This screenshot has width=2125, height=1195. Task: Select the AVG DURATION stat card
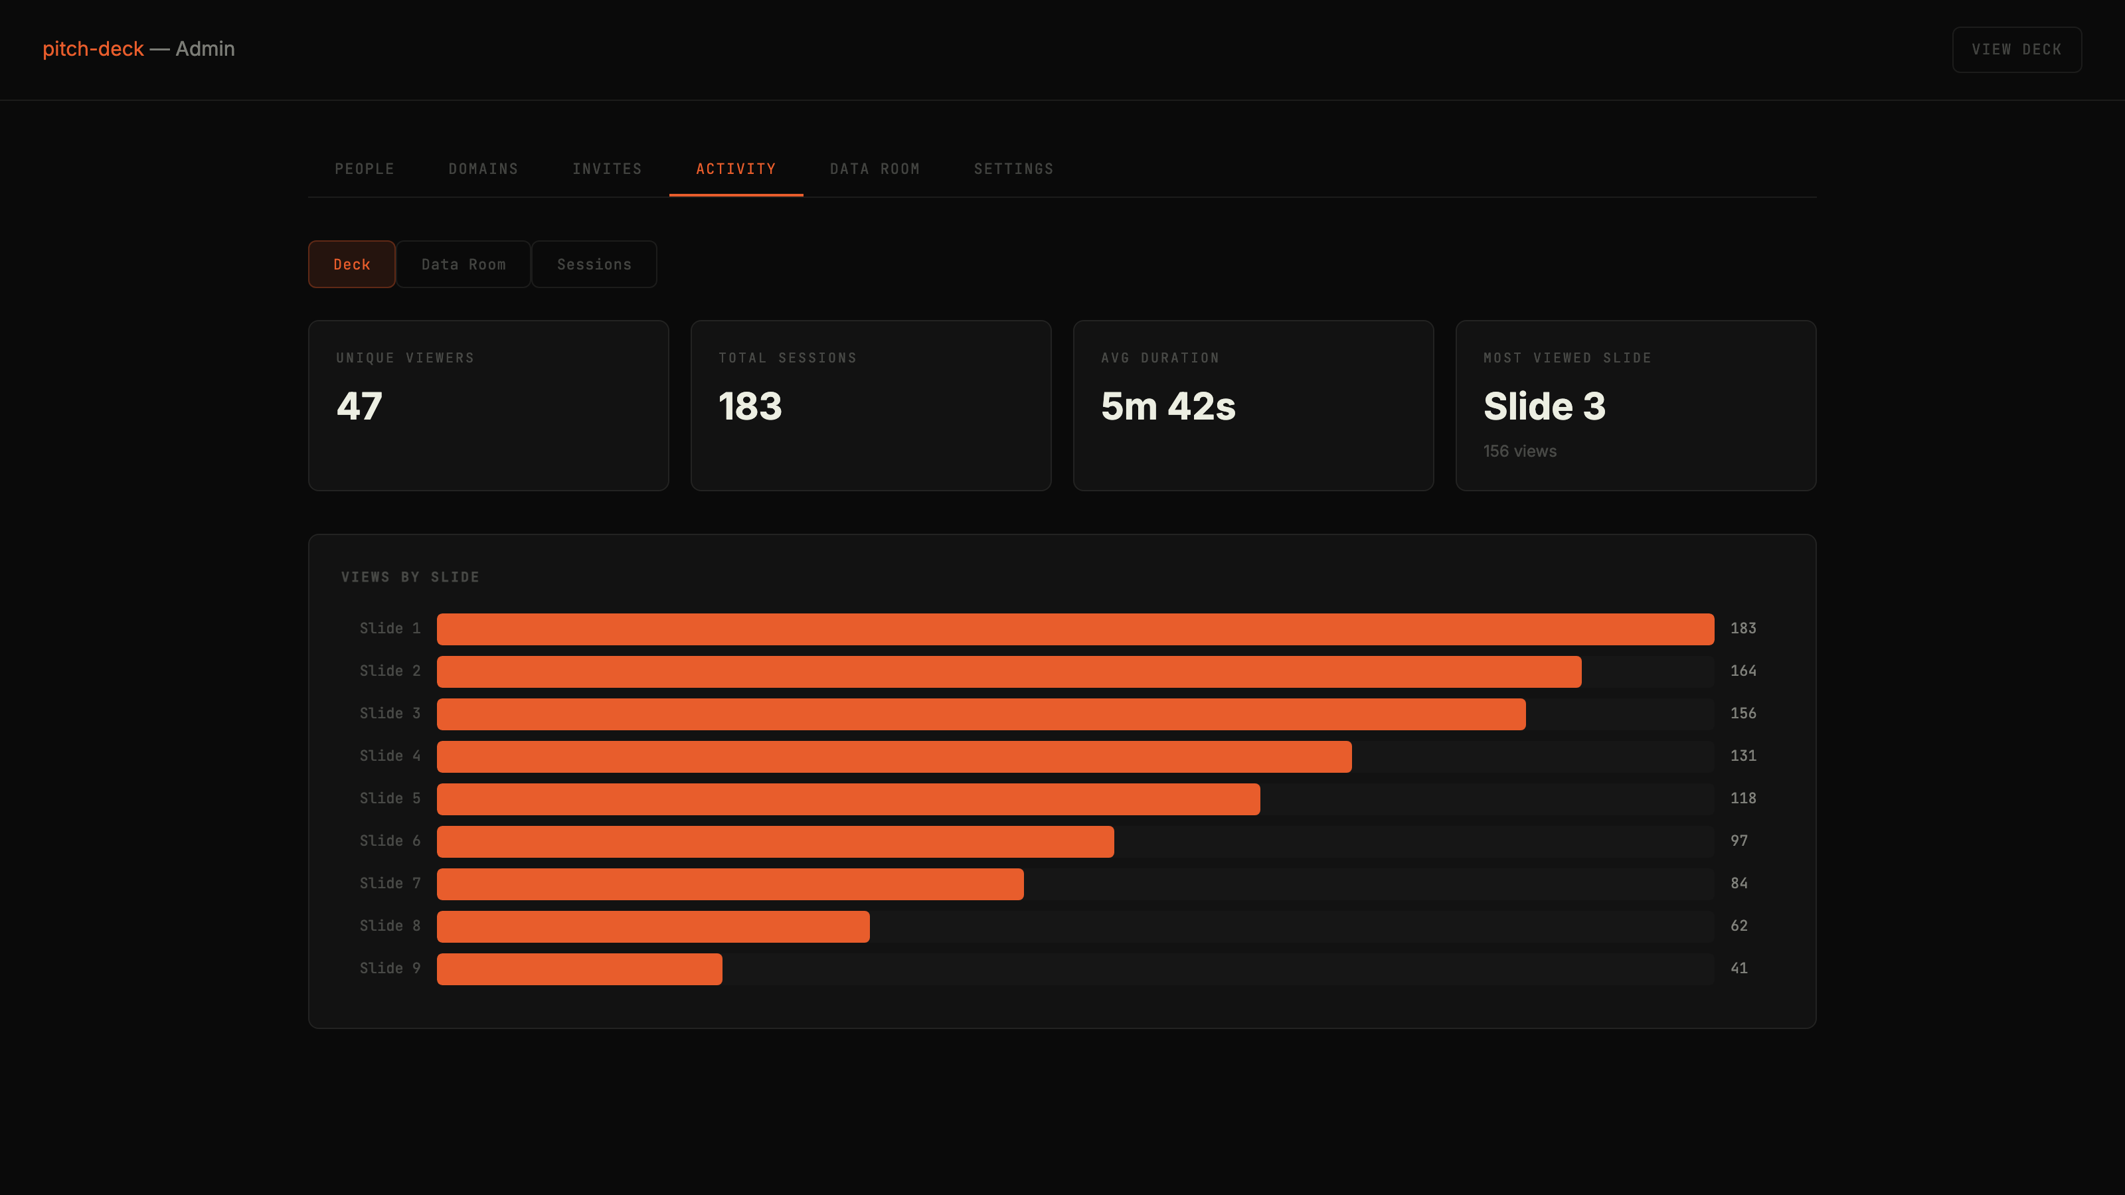click(1253, 406)
